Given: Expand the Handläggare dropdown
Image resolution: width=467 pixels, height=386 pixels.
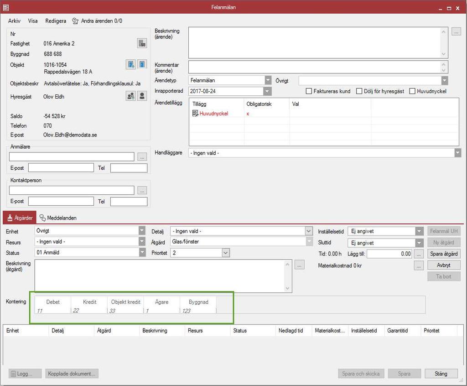Looking at the screenshot, I should point(457,153).
